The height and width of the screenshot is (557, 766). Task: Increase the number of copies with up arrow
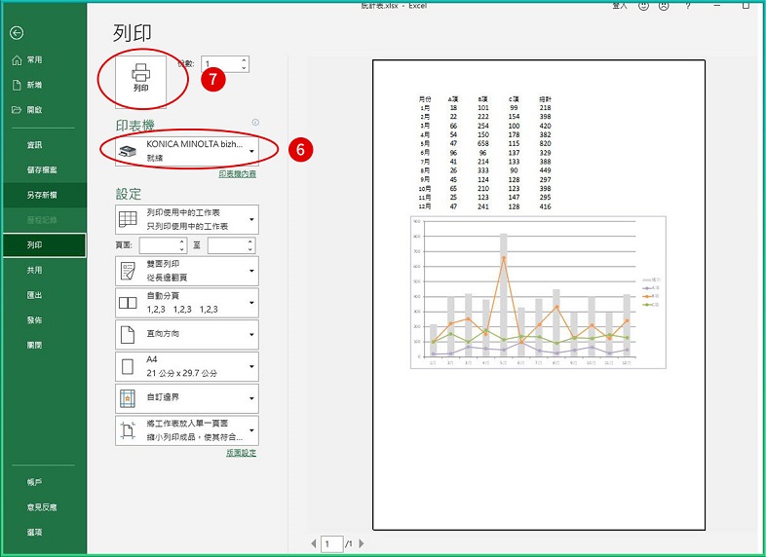point(245,60)
